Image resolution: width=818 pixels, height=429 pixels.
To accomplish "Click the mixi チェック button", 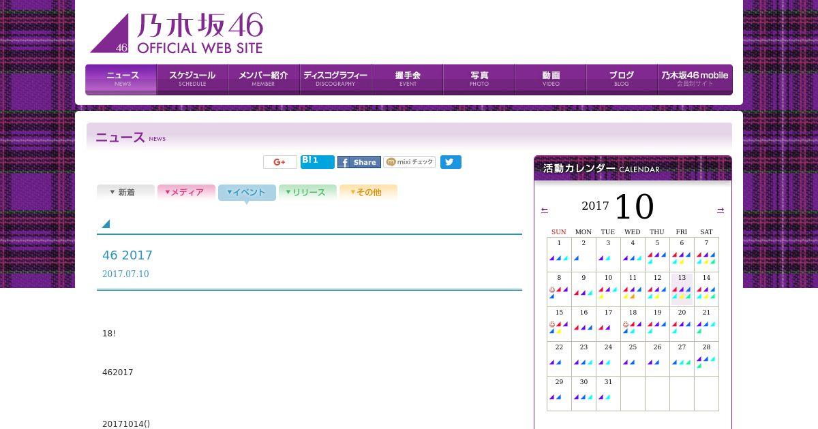I will tap(410, 162).
